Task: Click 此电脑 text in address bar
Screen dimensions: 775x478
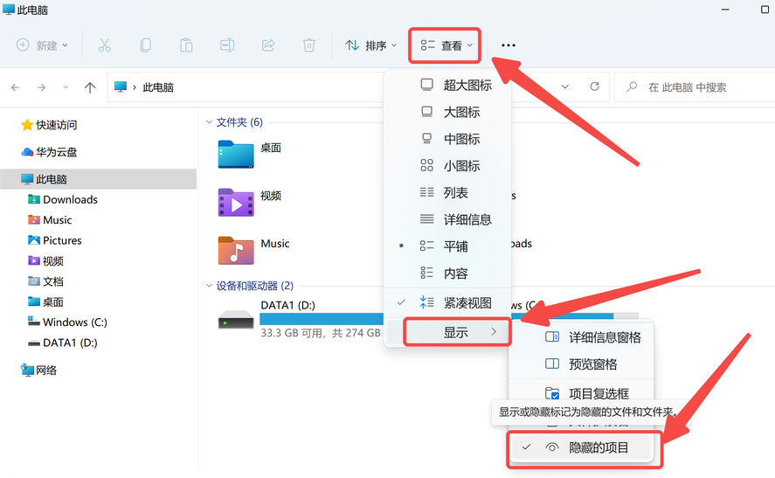Action: pyautogui.click(x=158, y=87)
